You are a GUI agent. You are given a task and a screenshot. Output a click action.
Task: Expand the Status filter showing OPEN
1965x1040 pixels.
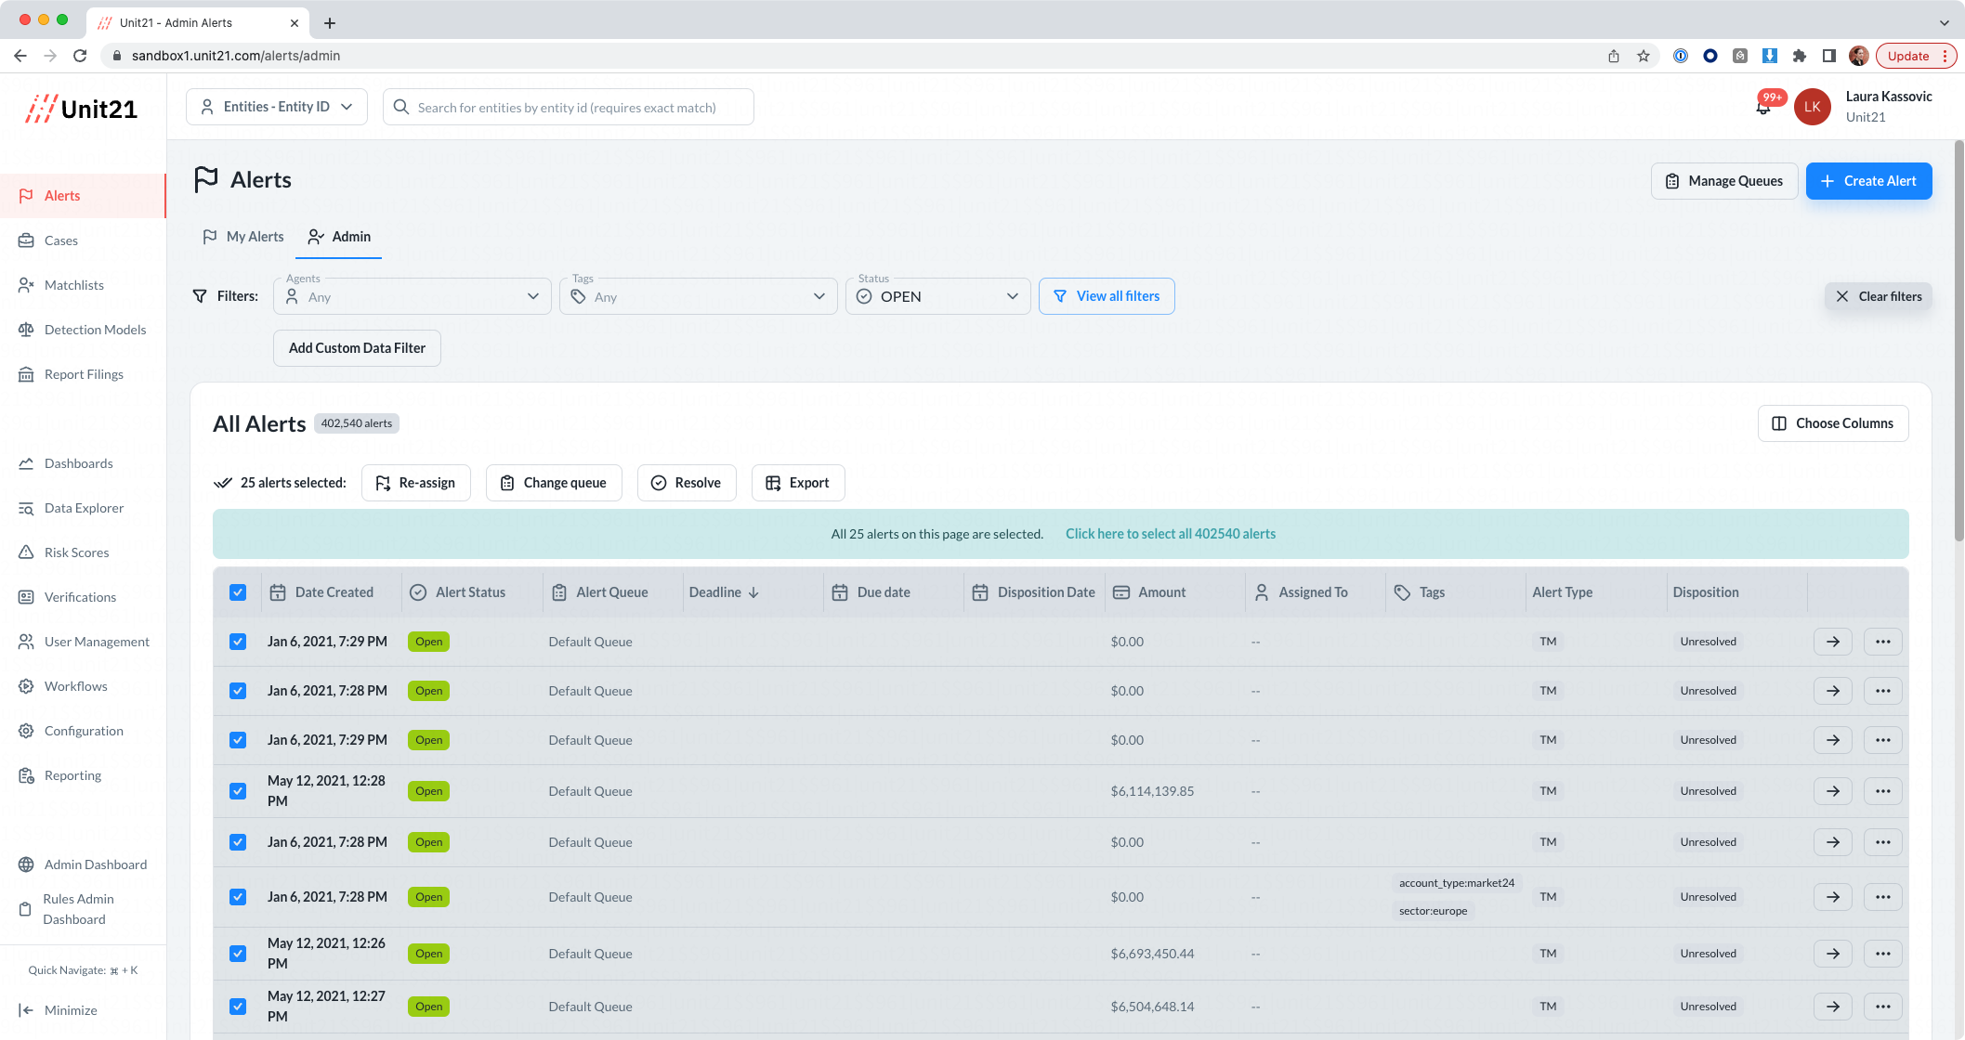937,295
